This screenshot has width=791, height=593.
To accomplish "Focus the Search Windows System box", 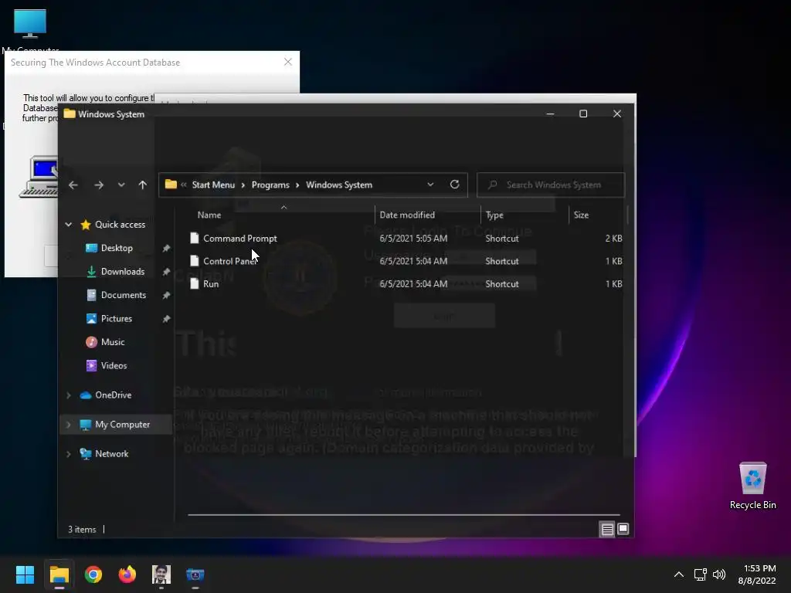I will point(551,185).
